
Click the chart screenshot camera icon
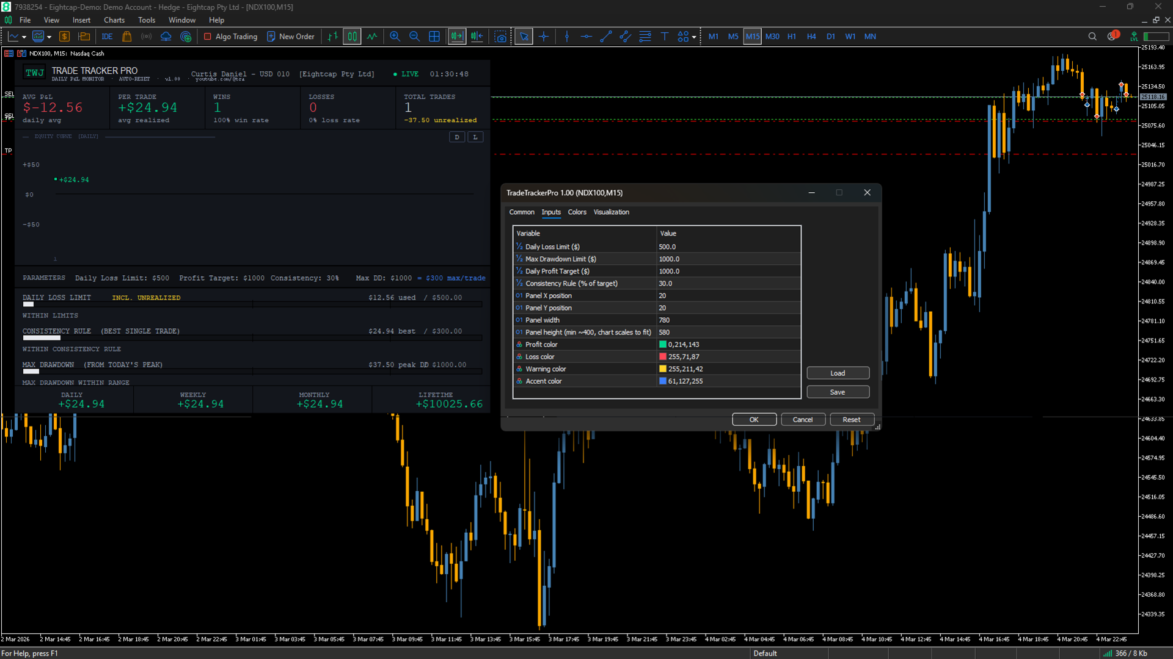(x=501, y=37)
